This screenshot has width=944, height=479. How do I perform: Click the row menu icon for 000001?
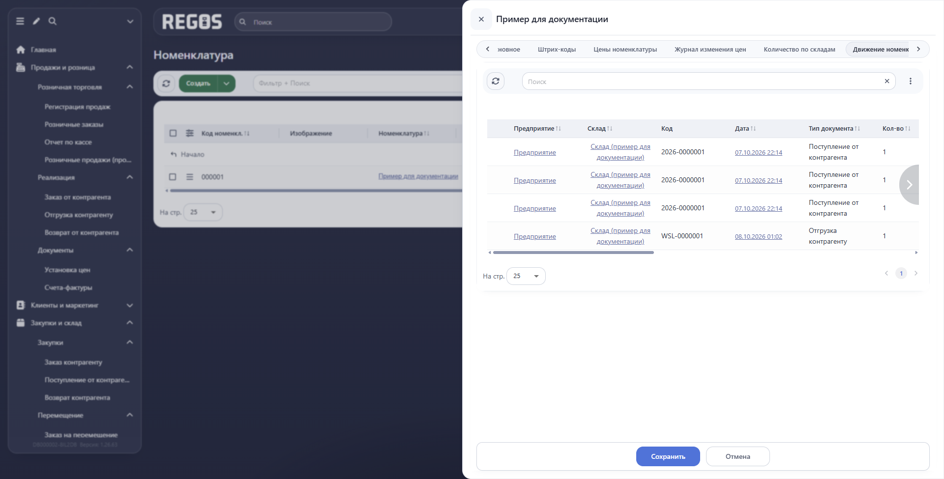pos(190,177)
